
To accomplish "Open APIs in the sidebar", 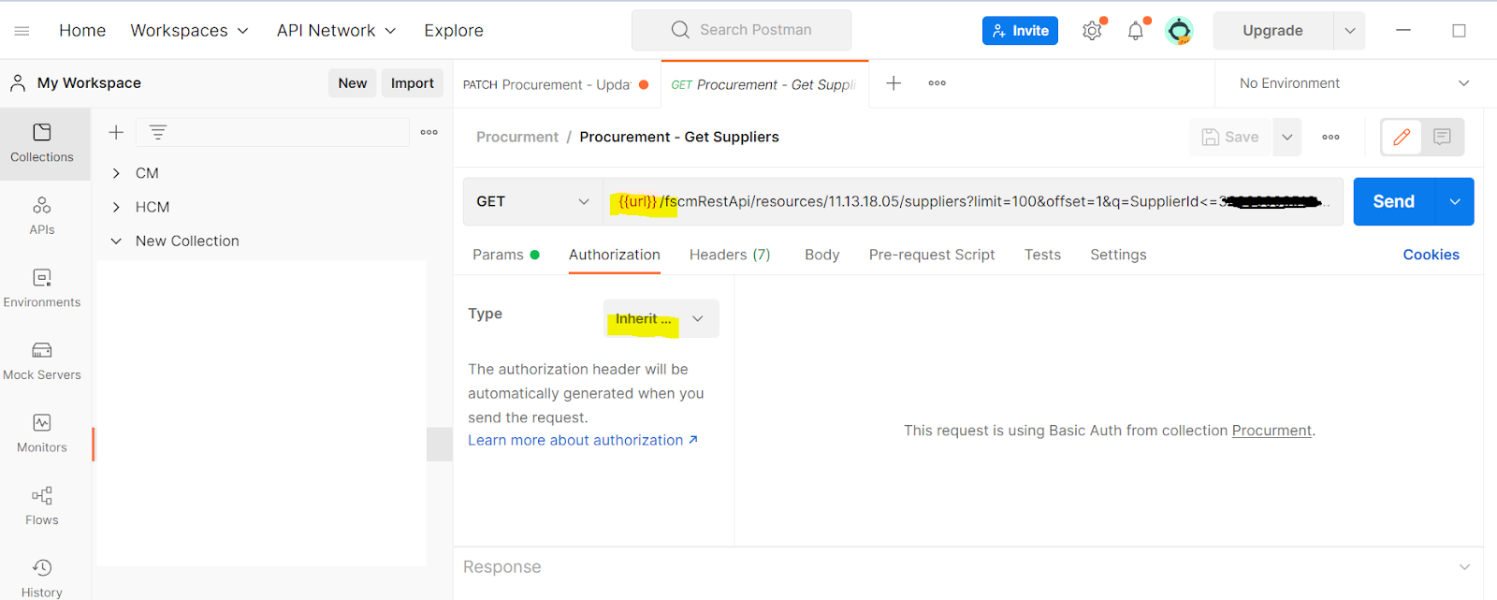I will tap(42, 216).
